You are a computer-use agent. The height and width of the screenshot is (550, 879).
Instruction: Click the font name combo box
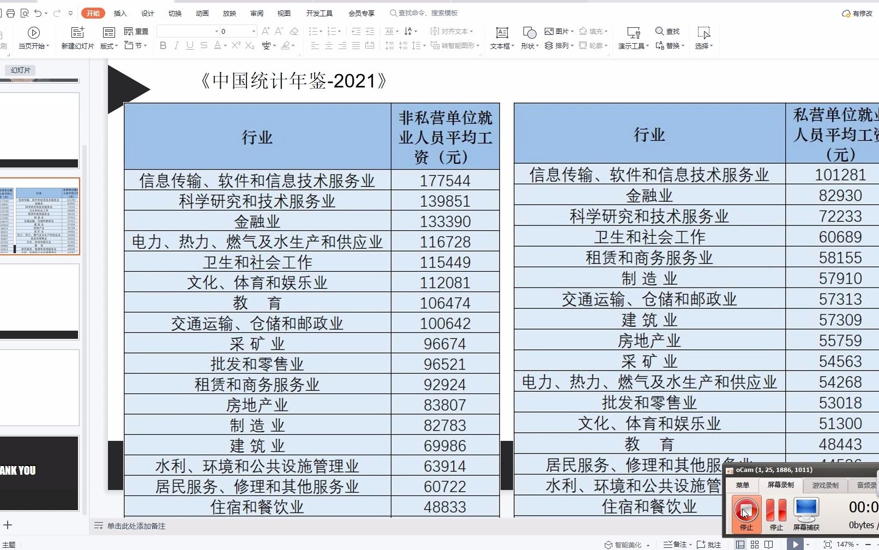coord(188,31)
